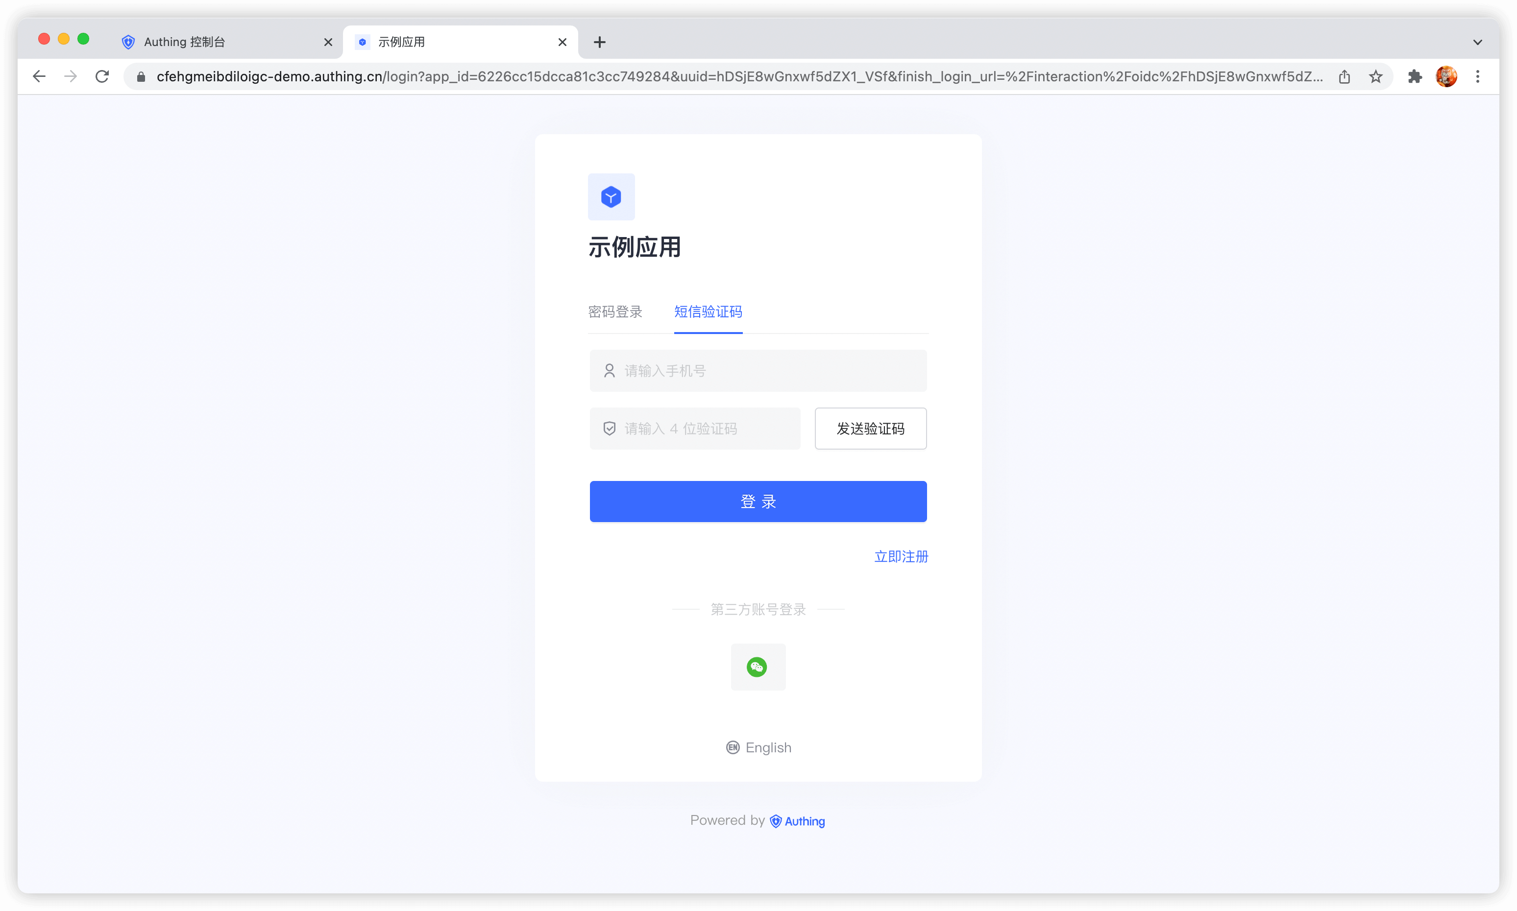Select the 短信验证码 tab
Screen dimensions: 1517x911
(x=708, y=312)
